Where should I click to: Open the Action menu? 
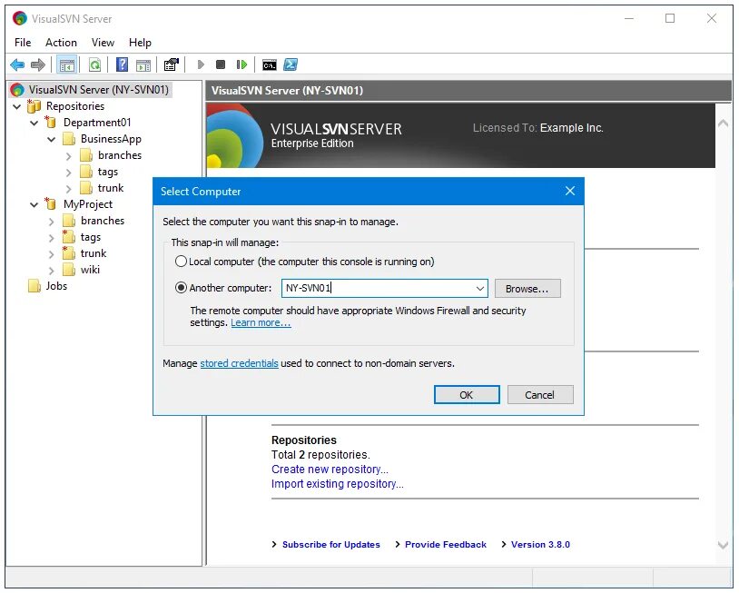click(61, 43)
